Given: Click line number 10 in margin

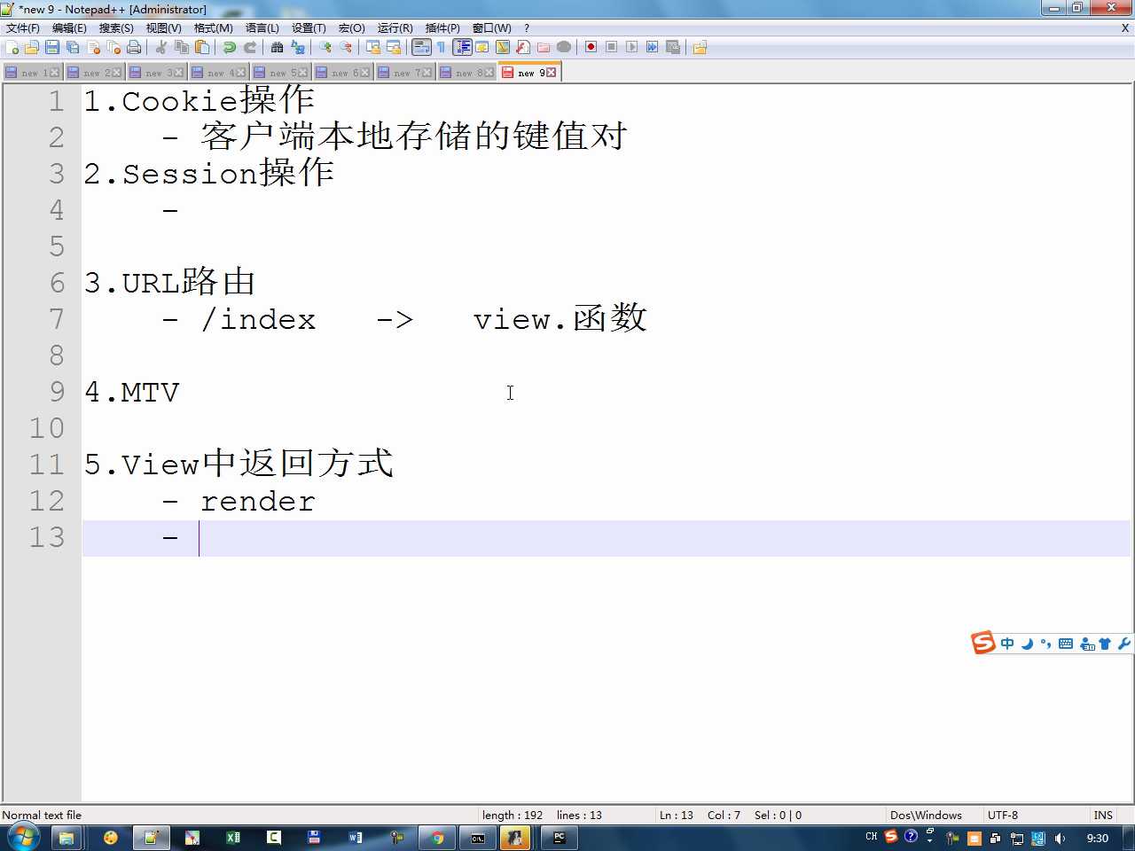Looking at the screenshot, I should 47,428.
